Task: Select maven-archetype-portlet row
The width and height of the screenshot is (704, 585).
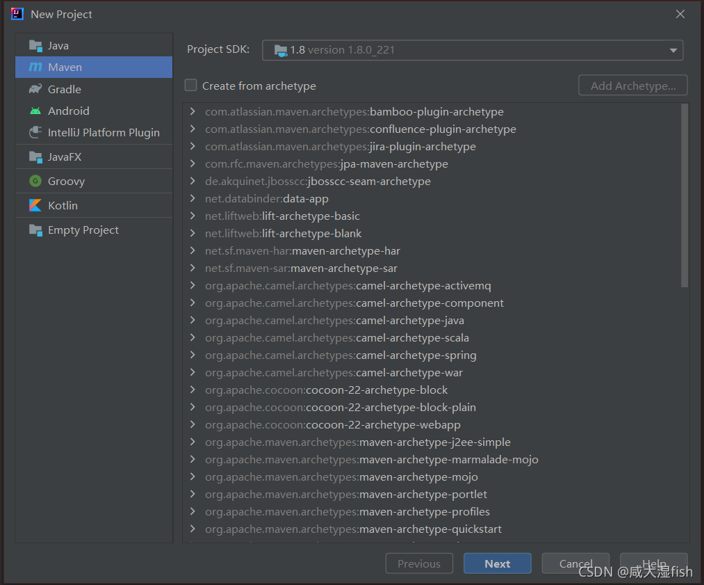Action: click(x=431, y=495)
